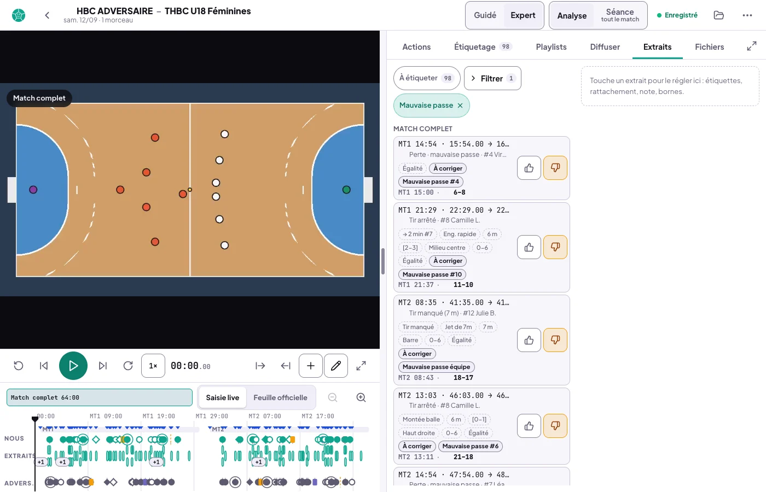Open the Fichiers tab

[709, 47]
